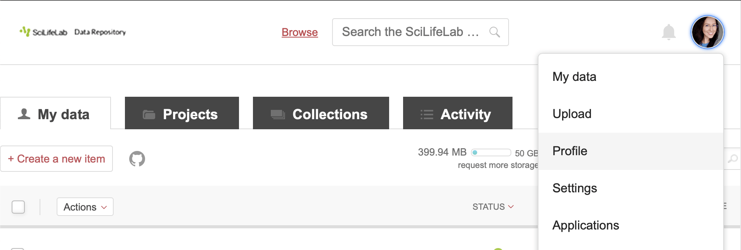Open the Collections tab
This screenshot has width=741, height=250.
[321, 114]
